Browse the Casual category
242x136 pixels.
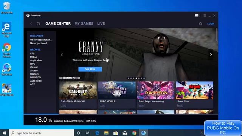pyautogui.click(x=34, y=67)
